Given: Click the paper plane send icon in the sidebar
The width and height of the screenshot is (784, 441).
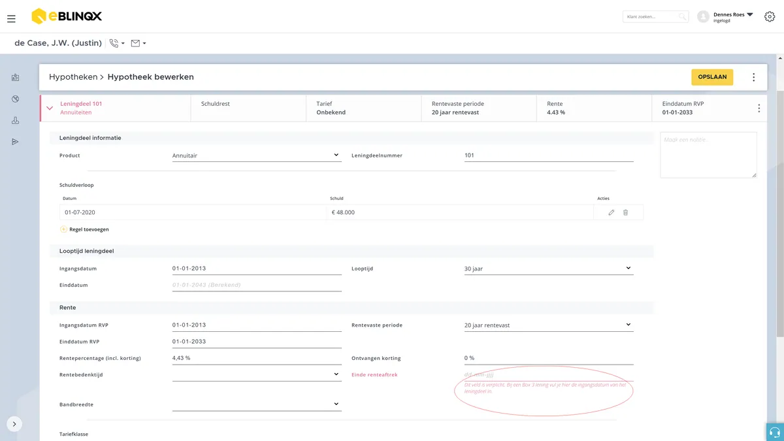Looking at the screenshot, I should click(x=15, y=142).
